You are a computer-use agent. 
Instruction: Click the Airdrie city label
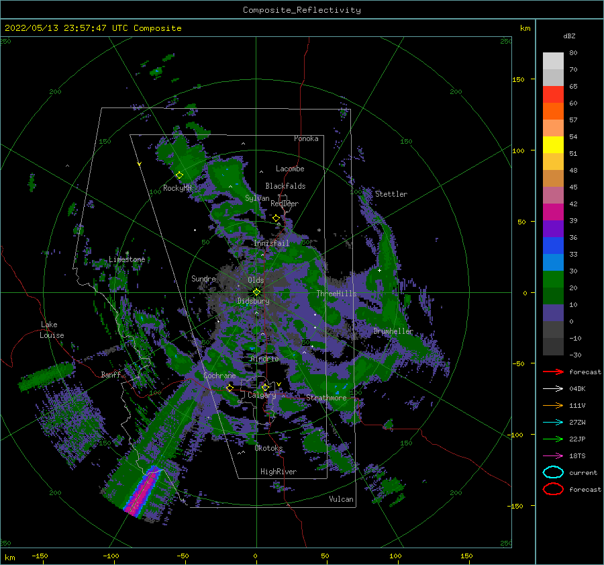[264, 359]
